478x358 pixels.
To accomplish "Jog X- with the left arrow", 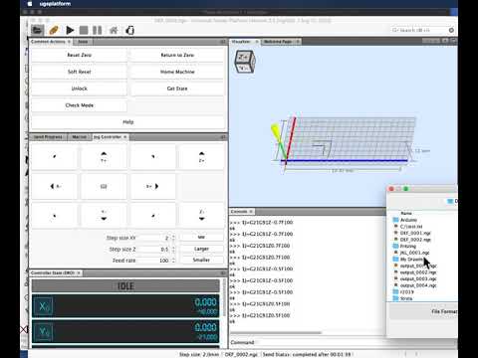I will (x=55, y=186).
